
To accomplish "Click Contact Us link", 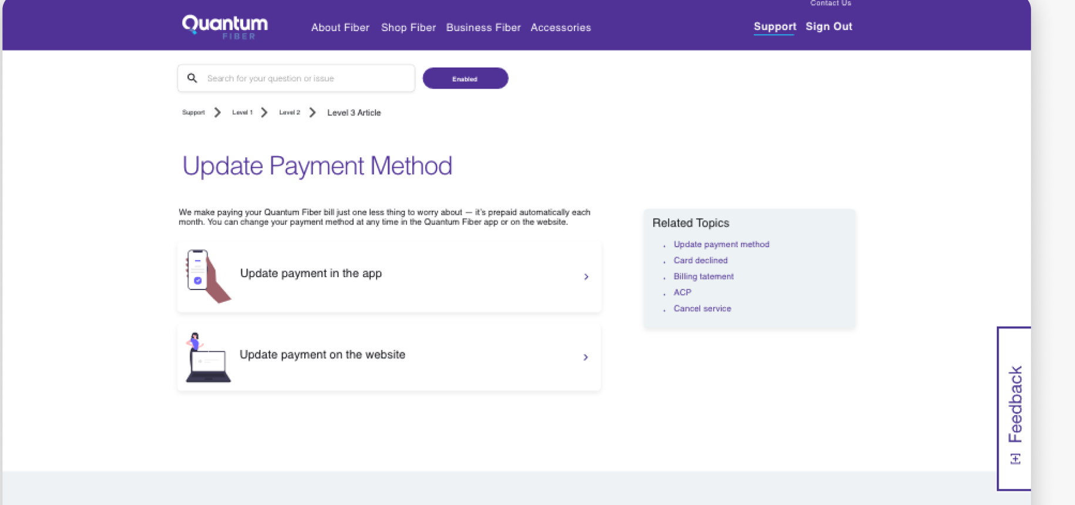I will point(831,4).
